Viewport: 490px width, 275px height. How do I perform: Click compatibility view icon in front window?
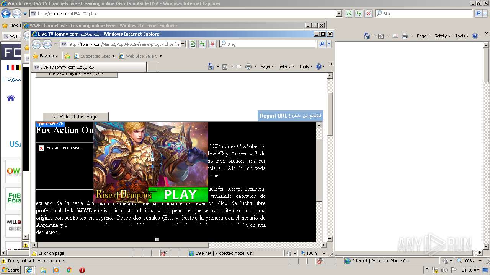(x=193, y=44)
